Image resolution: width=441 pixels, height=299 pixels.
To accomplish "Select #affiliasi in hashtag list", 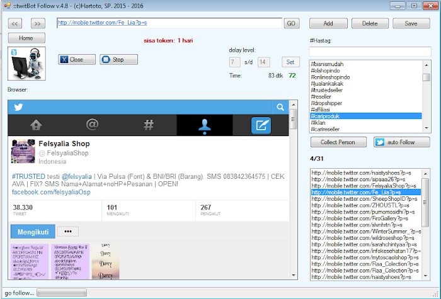I will [x=365, y=110].
